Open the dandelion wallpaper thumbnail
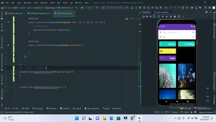The image size is (216, 122). click(167, 76)
